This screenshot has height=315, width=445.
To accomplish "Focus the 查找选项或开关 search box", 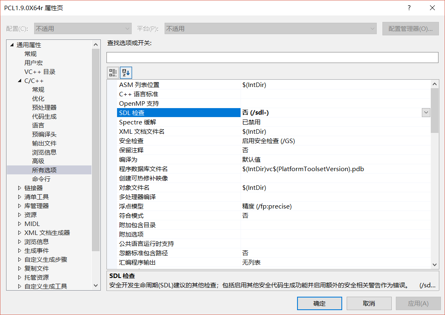I will [272, 58].
